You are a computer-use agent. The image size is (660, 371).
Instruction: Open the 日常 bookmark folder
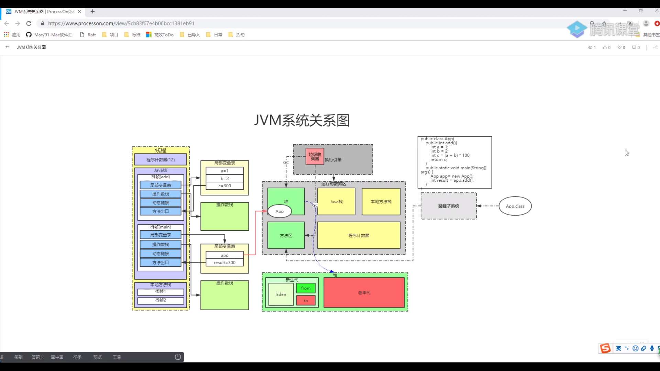214,35
